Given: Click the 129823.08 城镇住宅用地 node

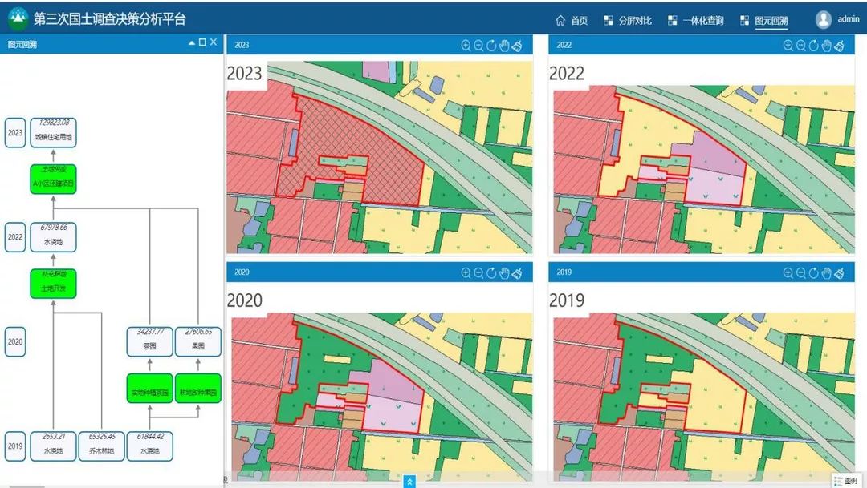Looking at the screenshot, I should [53, 133].
